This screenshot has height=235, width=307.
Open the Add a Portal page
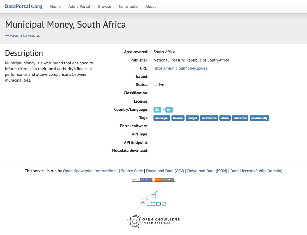79,7
